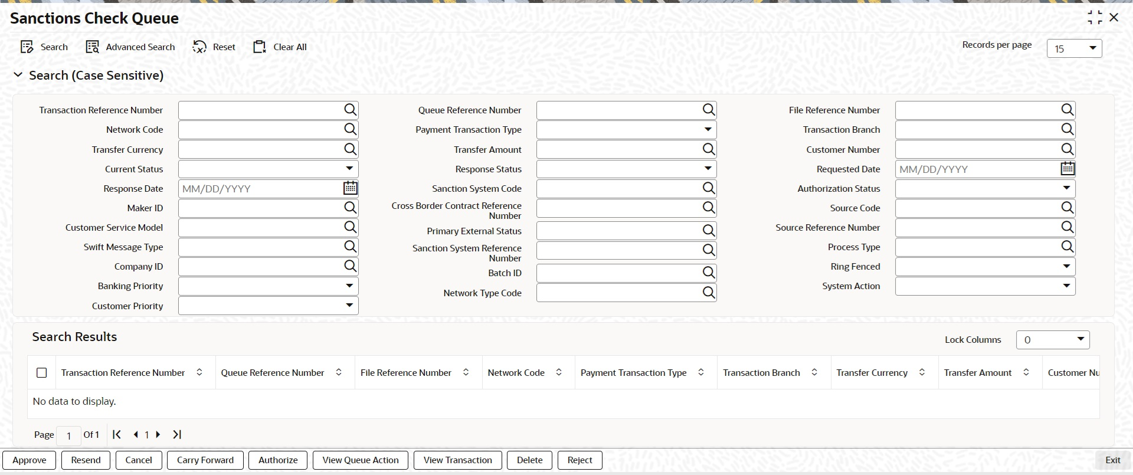Open Network Code search lookup
This screenshot has width=1133, height=475.
[x=351, y=129]
